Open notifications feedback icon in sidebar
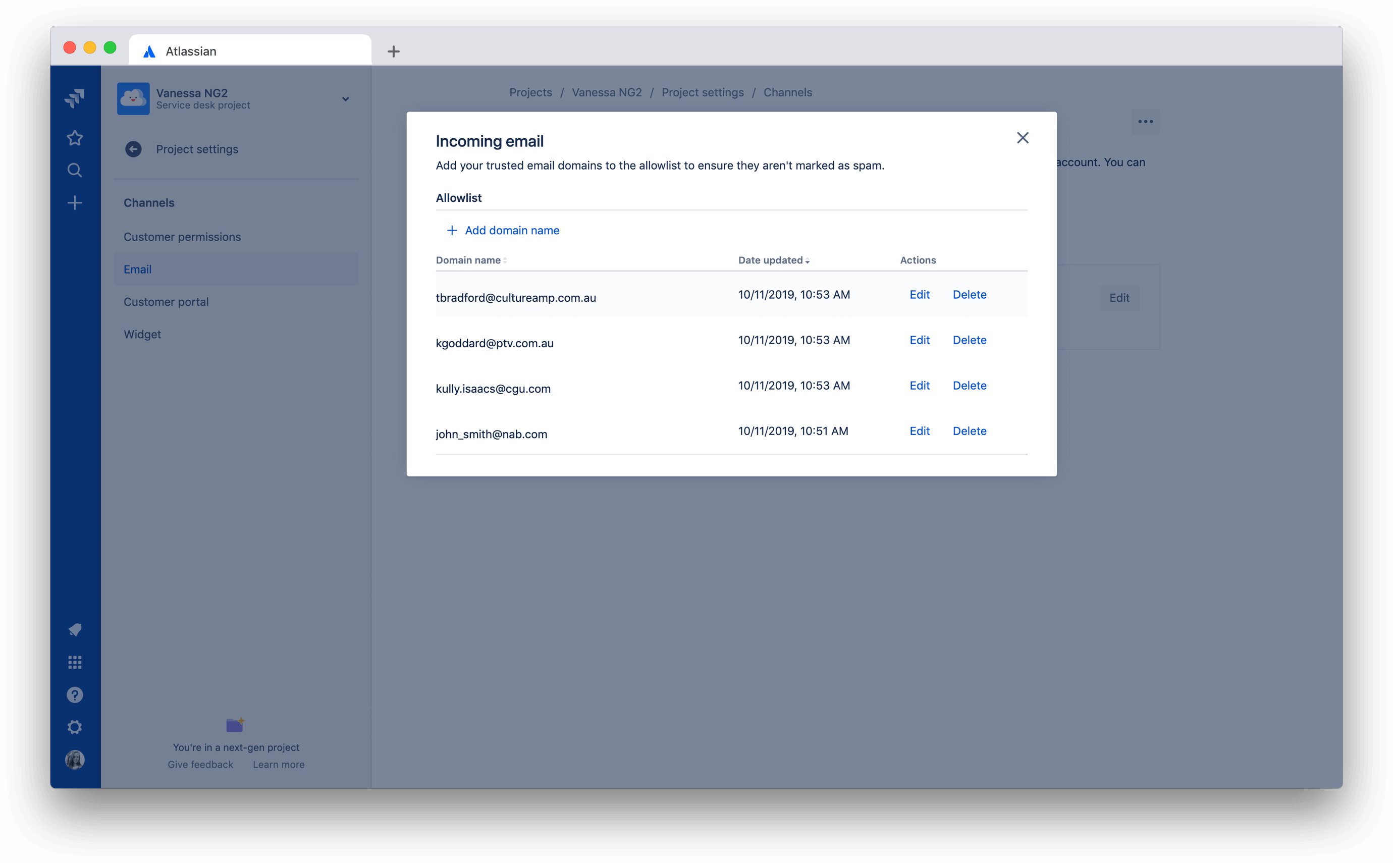1393x863 pixels. [x=75, y=629]
